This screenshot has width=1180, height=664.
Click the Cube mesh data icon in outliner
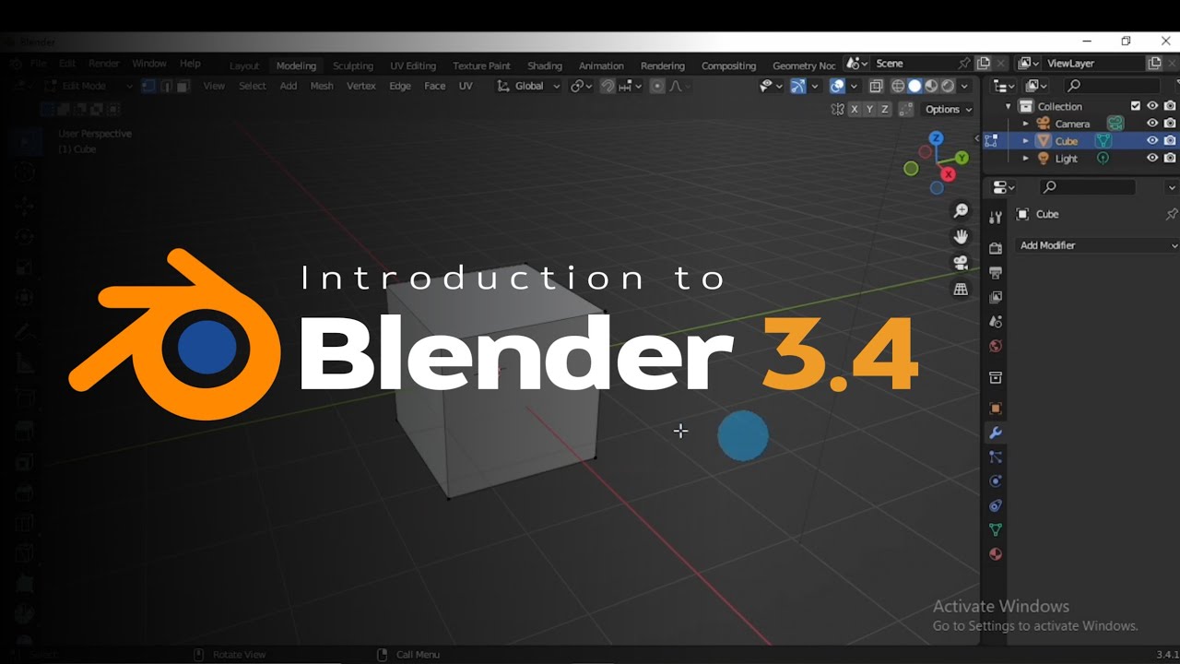click(1103, 141)
